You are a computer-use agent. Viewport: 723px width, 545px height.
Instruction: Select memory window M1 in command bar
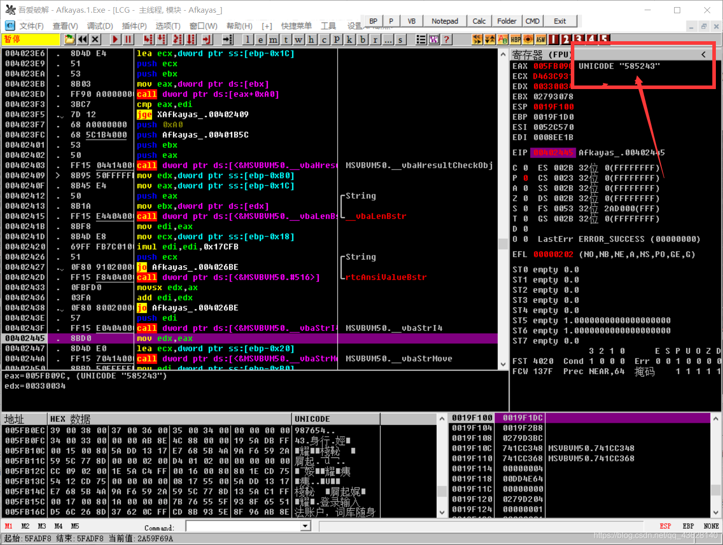tap(9, 526)
